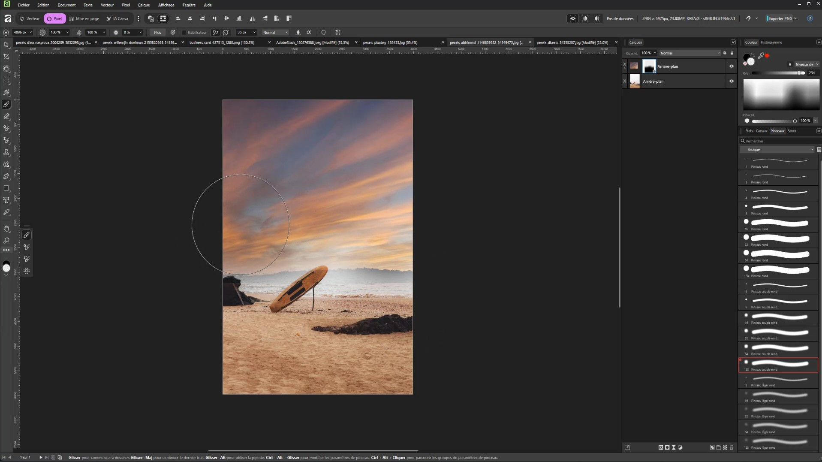The height and width of the screenshot is (462, 822).
Task: Activate the Hand pan tool
Action: (6, 229)
